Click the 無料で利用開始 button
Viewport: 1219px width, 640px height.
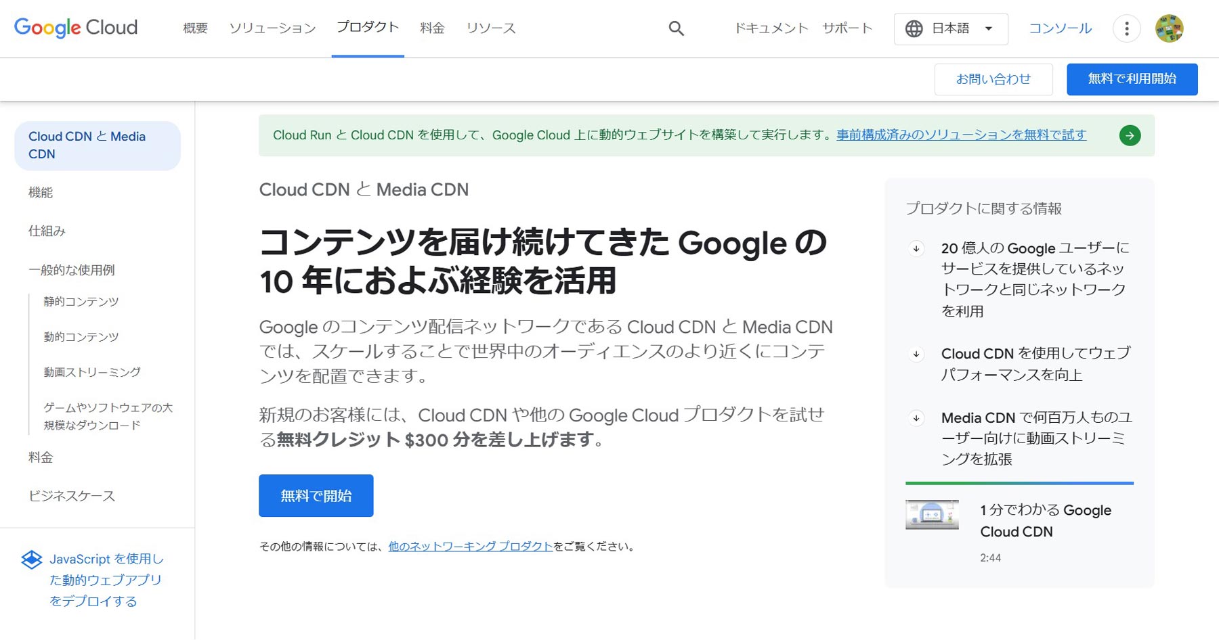click(x=1132, y=79)
